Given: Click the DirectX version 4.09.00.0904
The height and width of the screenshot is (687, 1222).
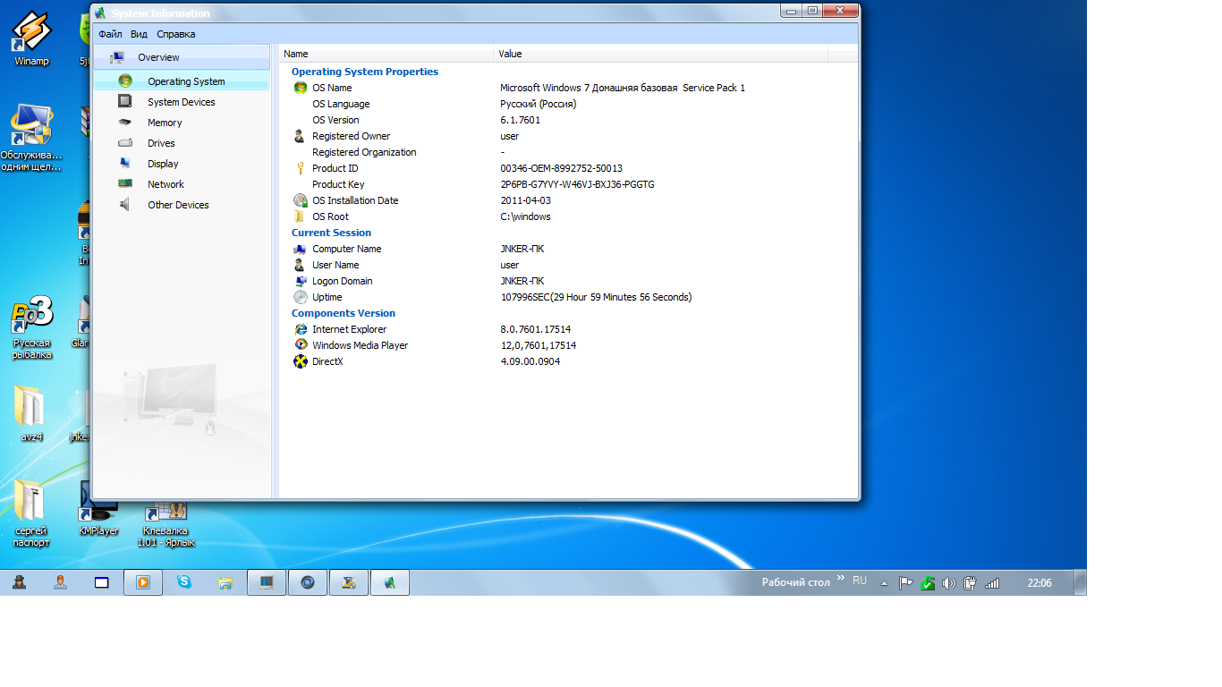Looking at the screenshot, I should click(530, 361).
